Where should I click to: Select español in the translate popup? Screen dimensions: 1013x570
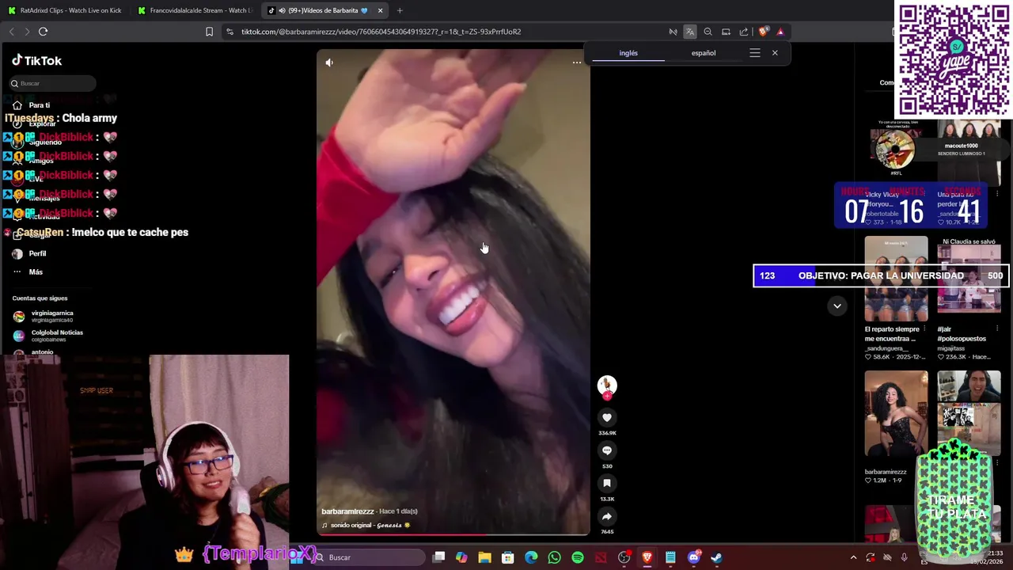704,53
